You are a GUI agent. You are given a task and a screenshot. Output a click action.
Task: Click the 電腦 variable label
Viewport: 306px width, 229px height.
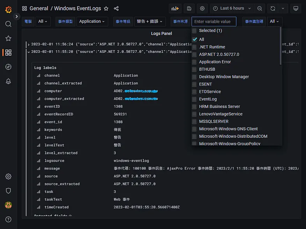coord(28,21)
